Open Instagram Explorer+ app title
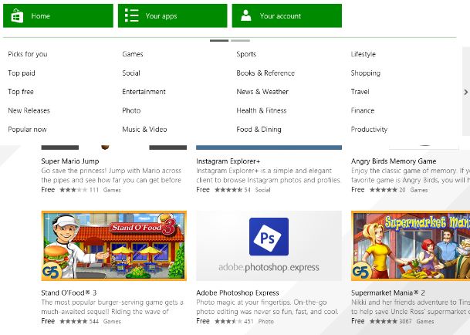Image resolution: width=470 pixels, height=335 pixels. (228, 161)
